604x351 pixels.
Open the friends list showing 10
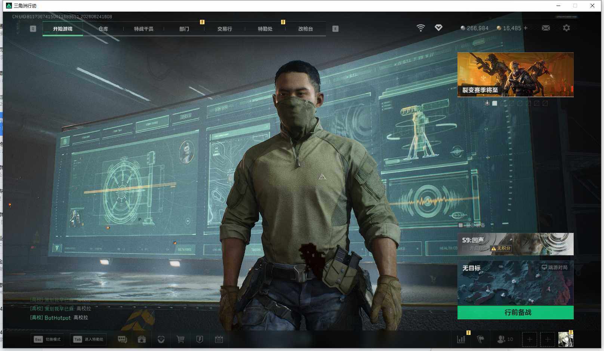pyautogui.click(x=505, y=339)
